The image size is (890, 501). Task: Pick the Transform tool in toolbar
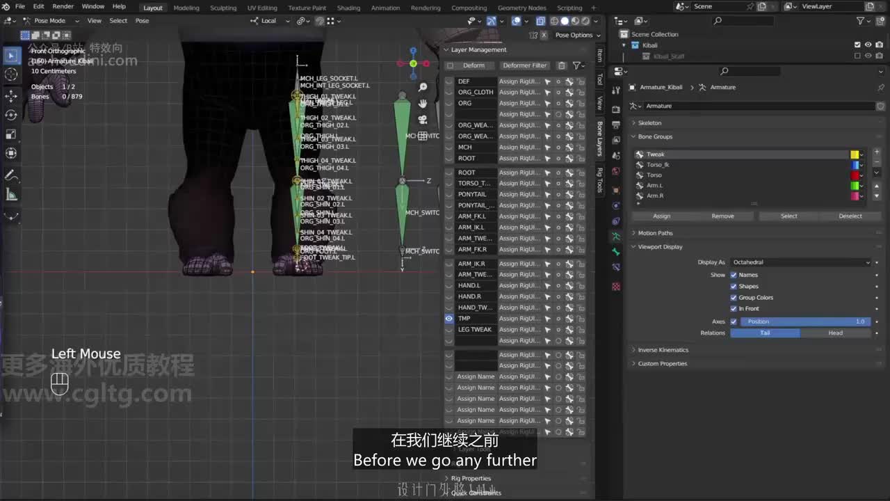(x=11, y=153)
